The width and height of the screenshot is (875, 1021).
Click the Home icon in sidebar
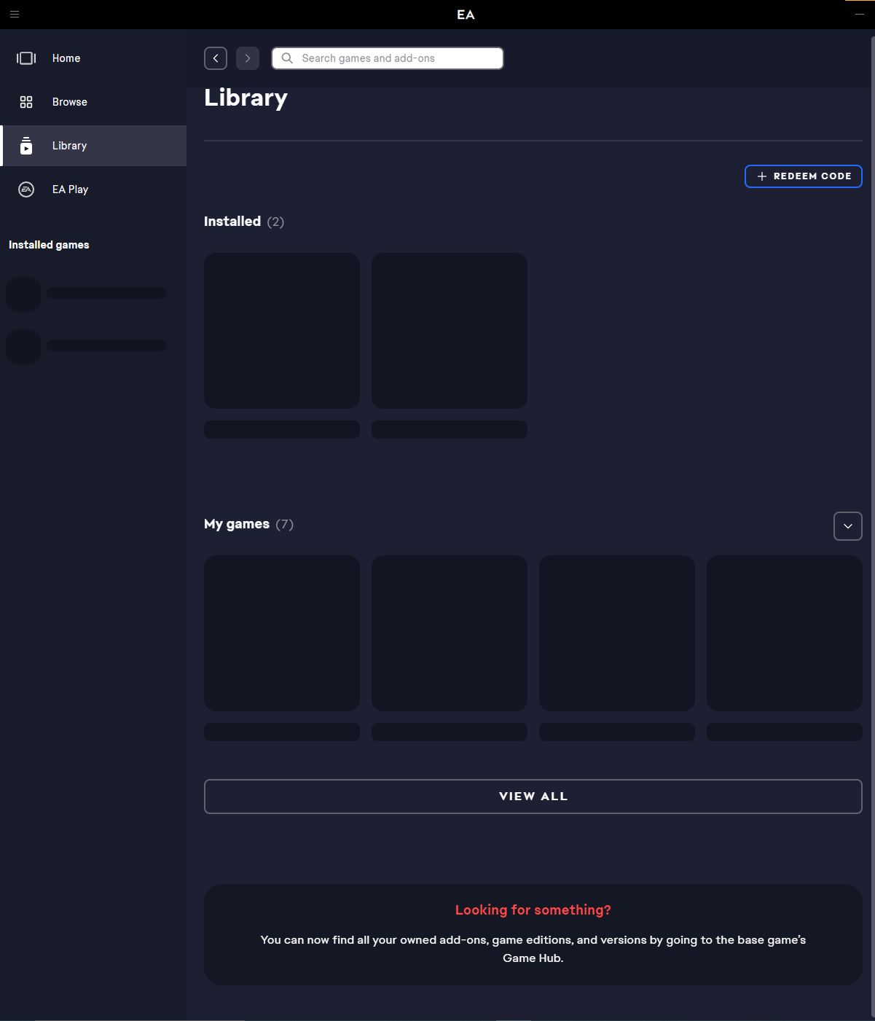[26, 58]
